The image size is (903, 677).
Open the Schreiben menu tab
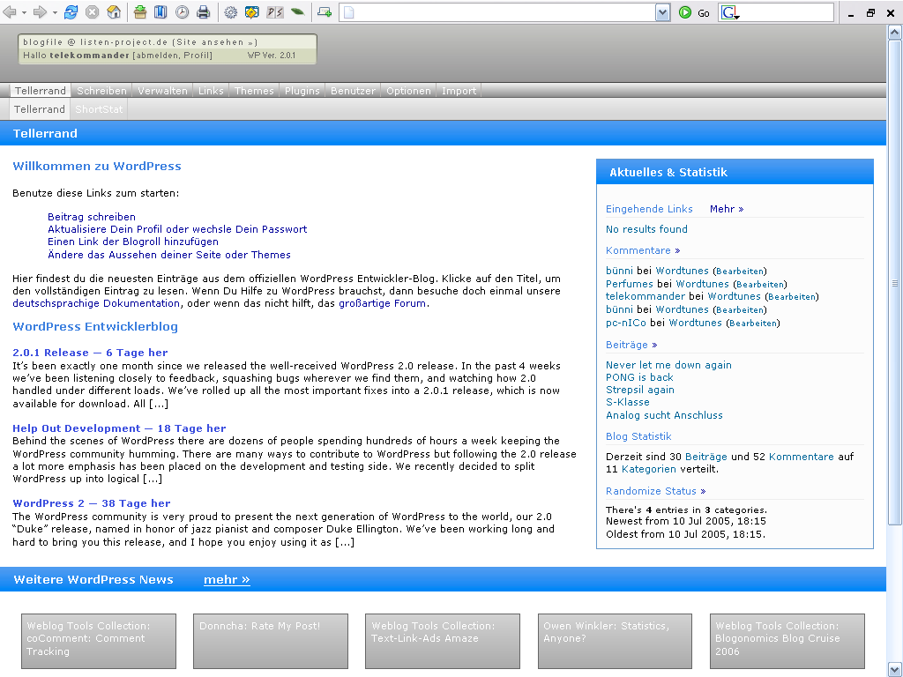[101, 91]
